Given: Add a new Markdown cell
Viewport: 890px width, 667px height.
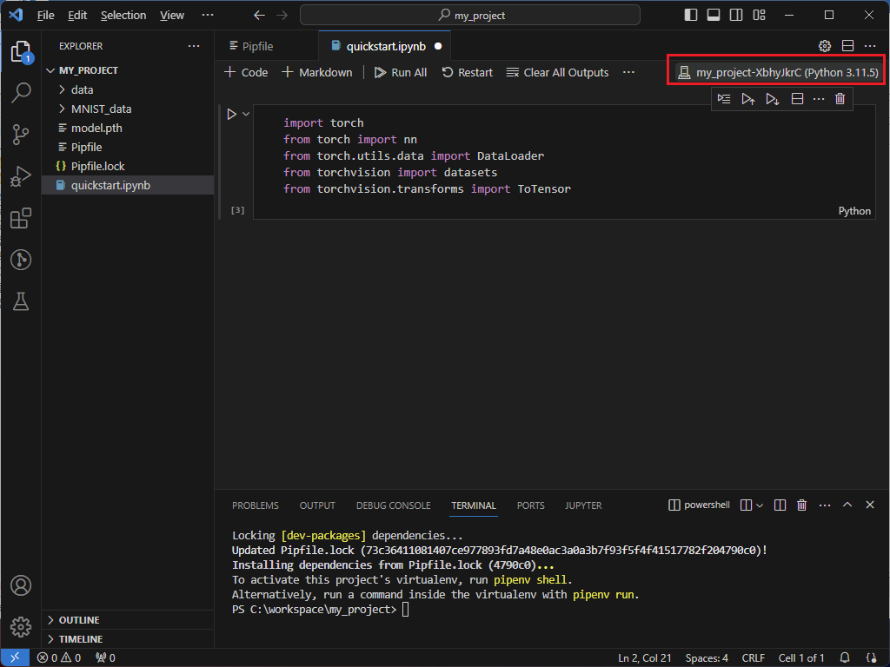Looking at the screenshot, I should 316,73.
